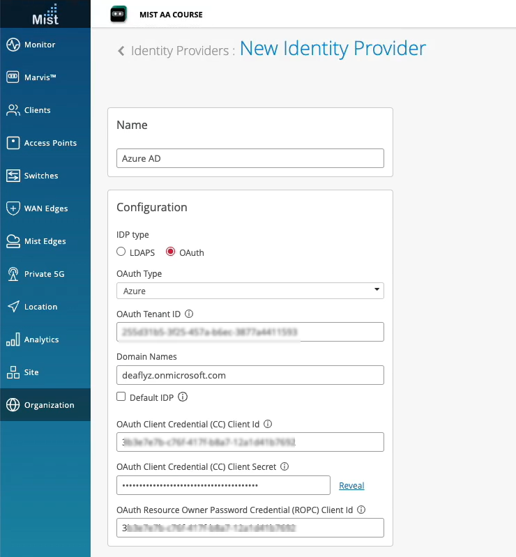
Task: Select the Switches arrows icon
Action: (13, 176)
